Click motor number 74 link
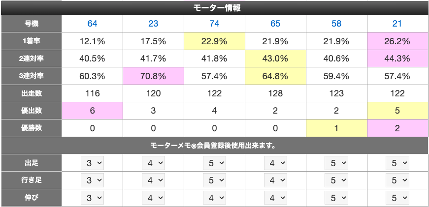The image size is (429, 207). point(214,24)
